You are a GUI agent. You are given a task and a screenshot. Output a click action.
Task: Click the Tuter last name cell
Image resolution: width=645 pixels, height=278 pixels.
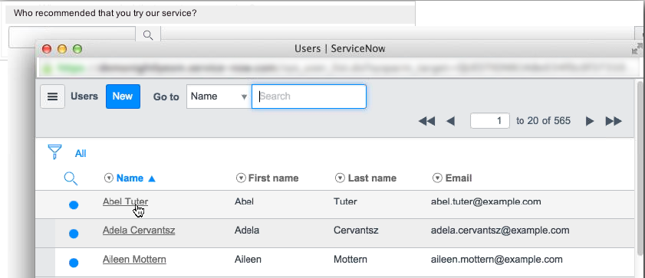346,201
